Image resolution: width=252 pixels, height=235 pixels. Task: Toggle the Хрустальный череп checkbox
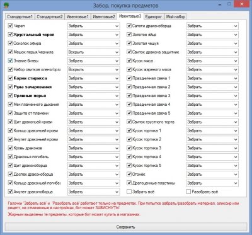[10, 35]
